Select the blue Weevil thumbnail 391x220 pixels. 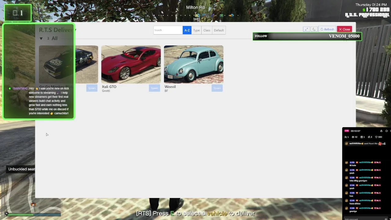[194, 64]
